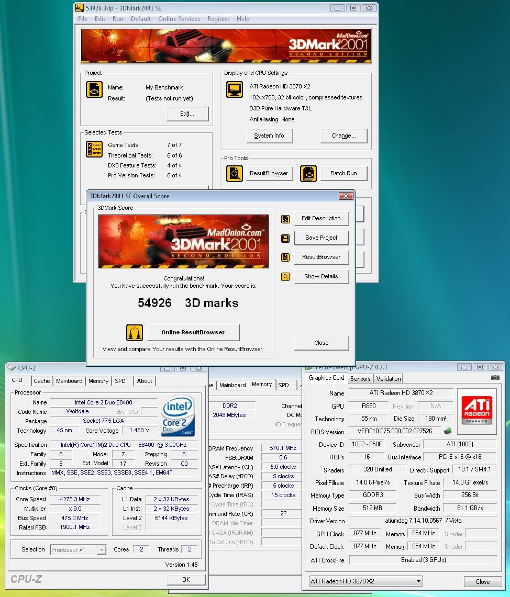Switch to the Cache tab in CPU-Z
This screenshot has width=510, height=597.
(x=42, y=381)
